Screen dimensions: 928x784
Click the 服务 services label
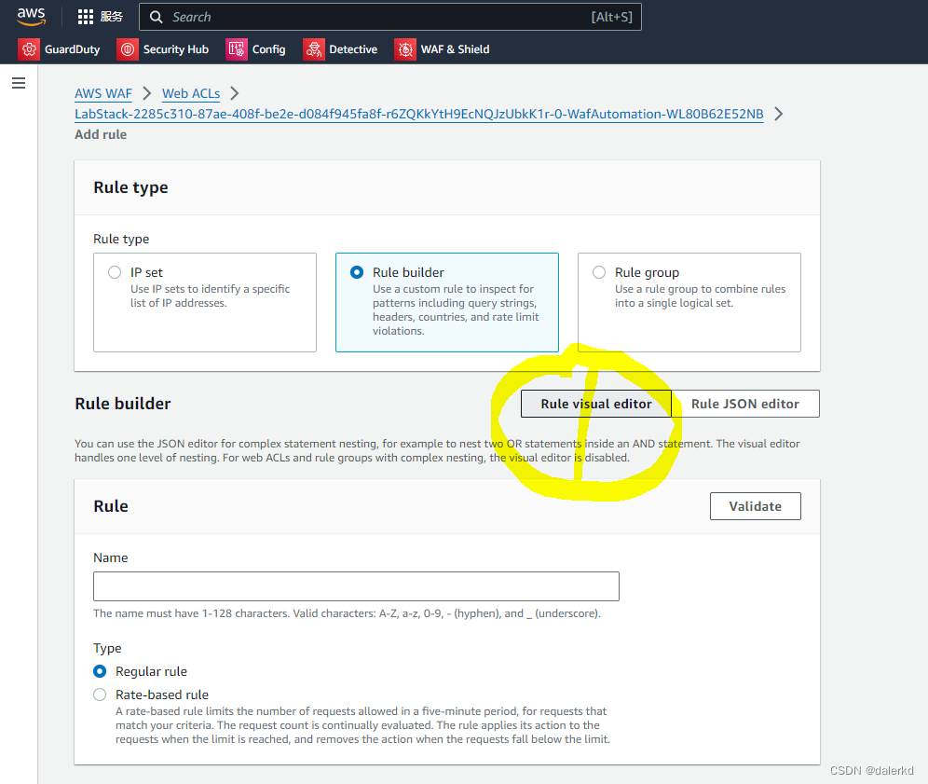coord(111,17)
